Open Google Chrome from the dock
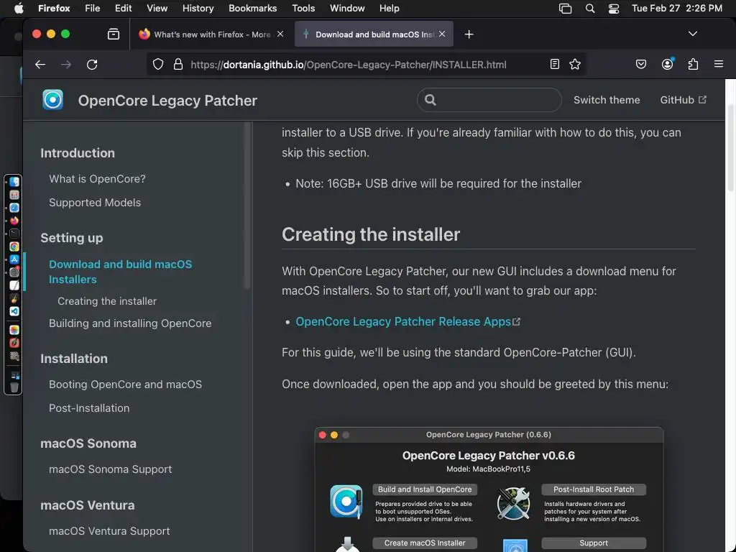The height and width of the screenshot is (552, 736). point(14,247)
